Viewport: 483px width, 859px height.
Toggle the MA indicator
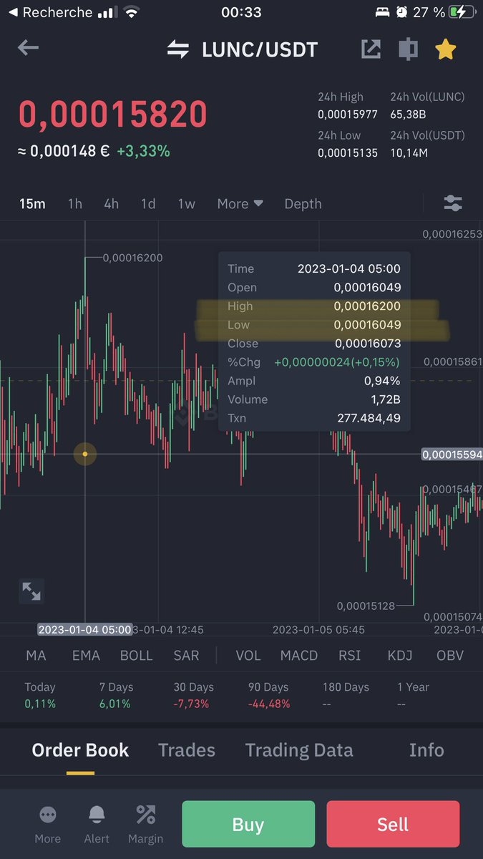36,655
